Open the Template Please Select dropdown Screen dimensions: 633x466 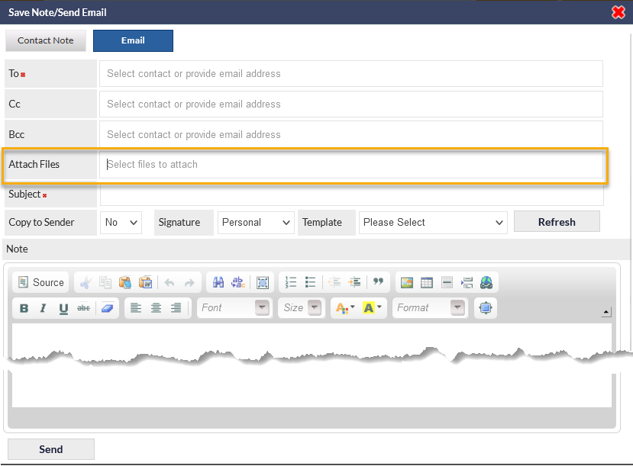point(433,223)
